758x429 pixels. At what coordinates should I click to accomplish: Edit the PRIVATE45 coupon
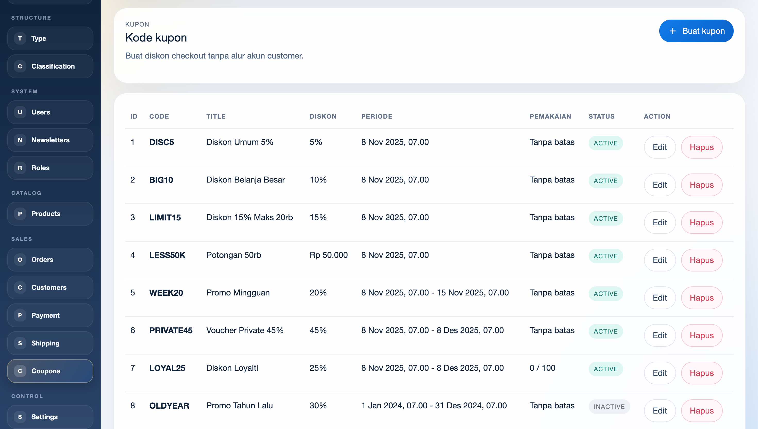(660, 336)
